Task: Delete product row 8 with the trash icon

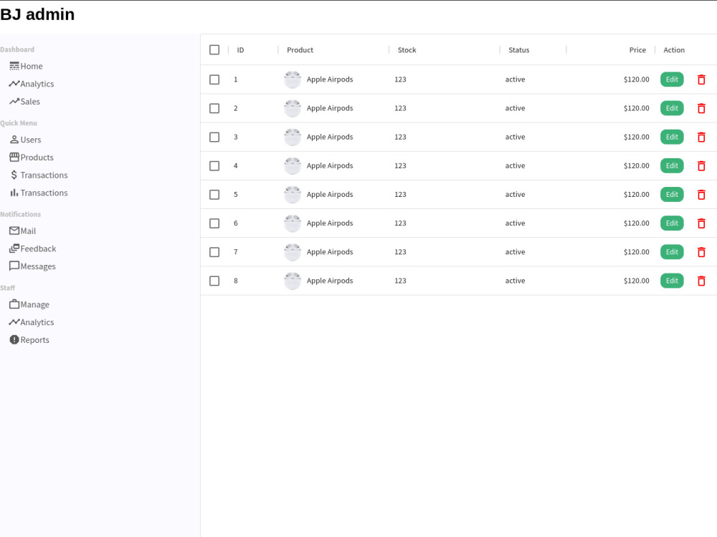Action: pos(701,281)
